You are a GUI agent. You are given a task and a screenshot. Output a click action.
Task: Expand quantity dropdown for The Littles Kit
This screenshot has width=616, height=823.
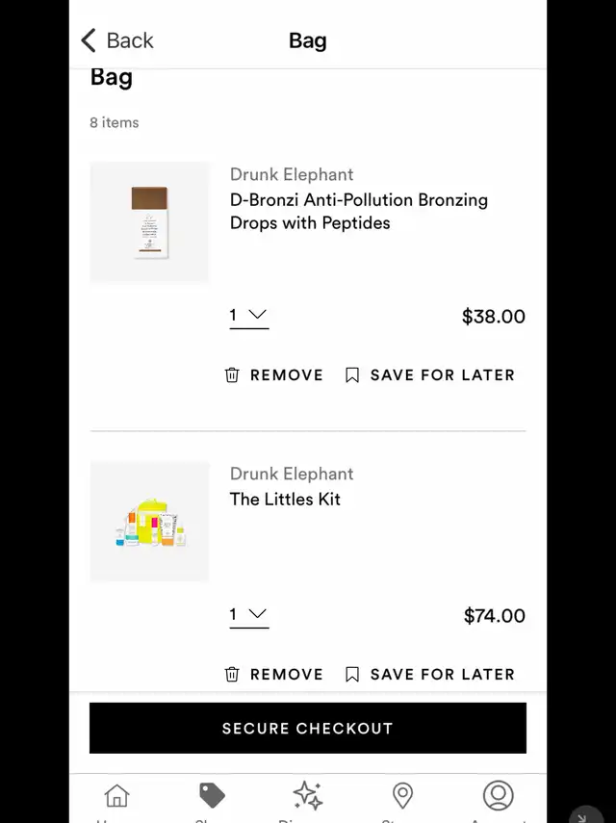249,615
